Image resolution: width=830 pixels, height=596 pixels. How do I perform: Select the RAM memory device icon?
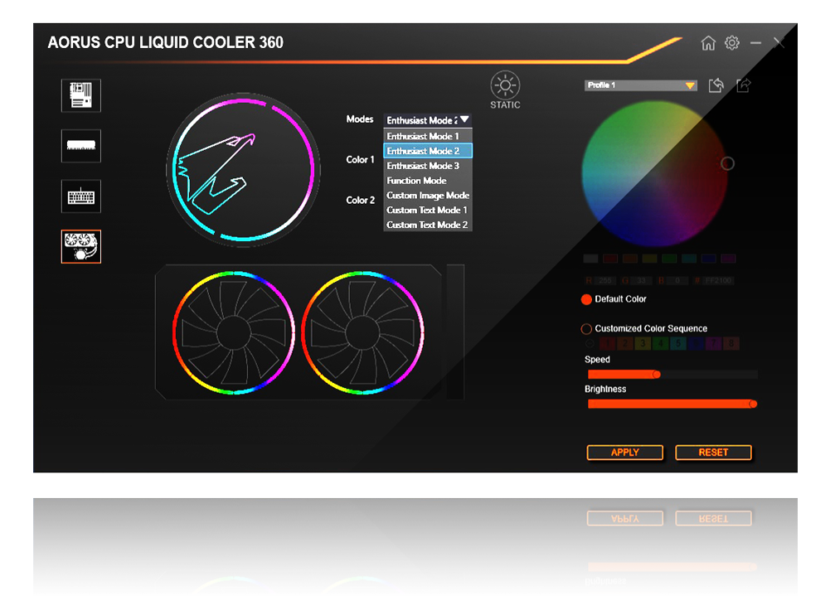click(81, 146)
